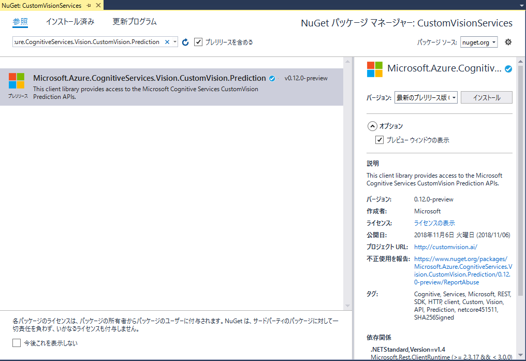Click inside the package search field
The height and width of the screenshot is (361, 526).
click(x=88, y=42)
